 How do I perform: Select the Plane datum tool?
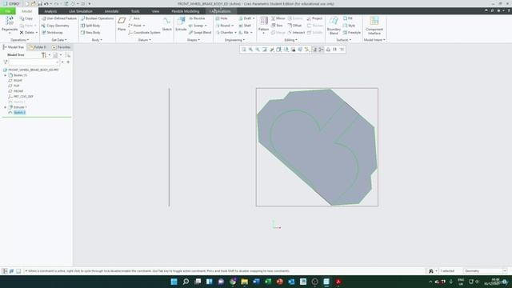coord(122,24)
